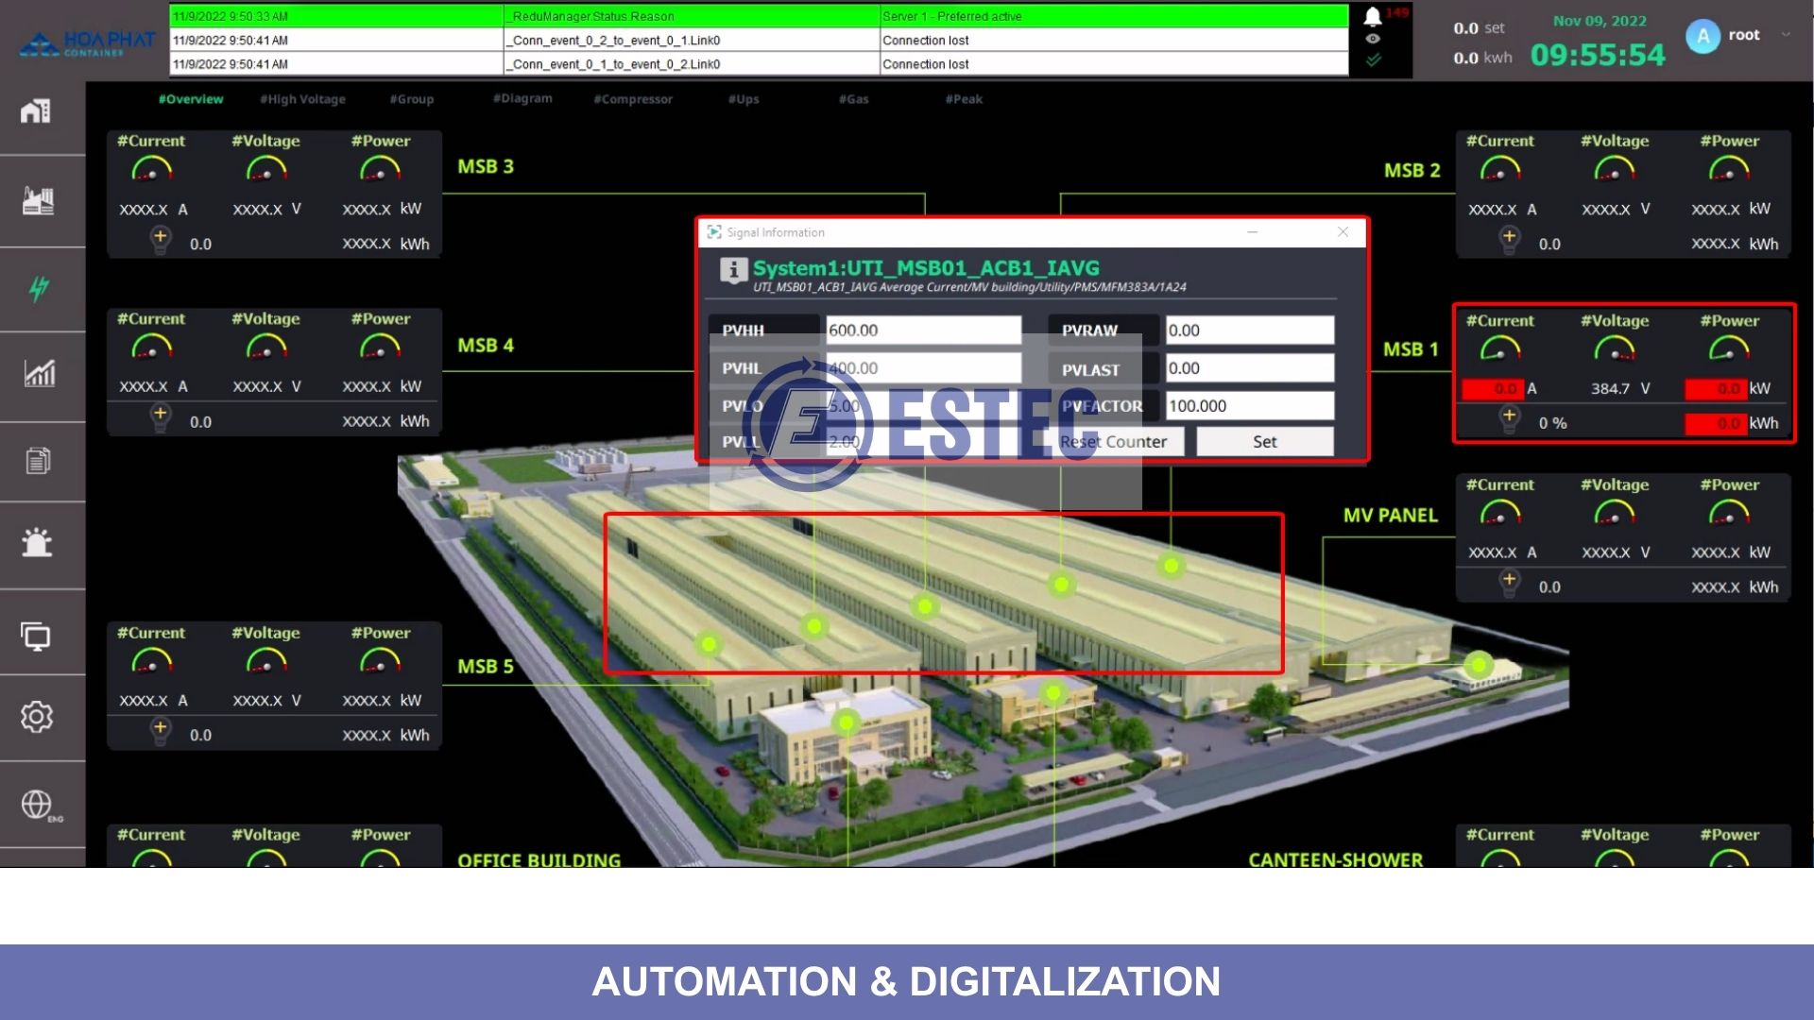Open the settings gear sidebar icon
Image resolution: width=1814 pixels, height=1020 pixels.
(37, 716)
